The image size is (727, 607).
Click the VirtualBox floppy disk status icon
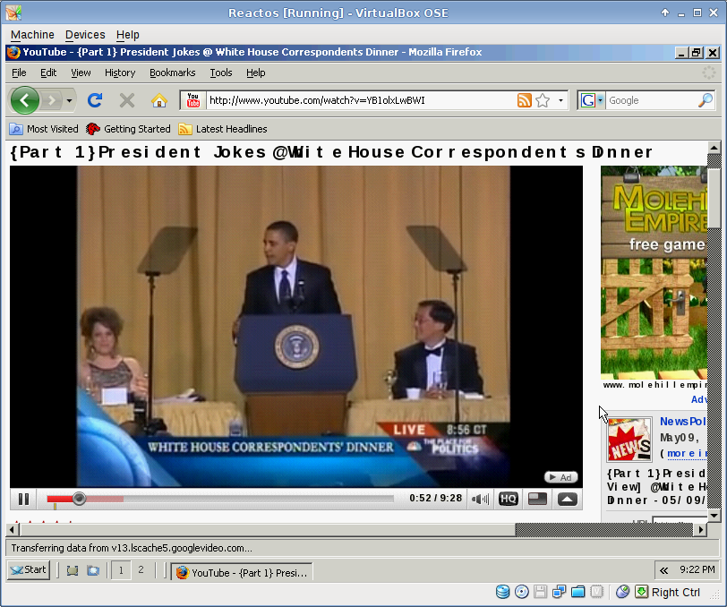point(540,592)
